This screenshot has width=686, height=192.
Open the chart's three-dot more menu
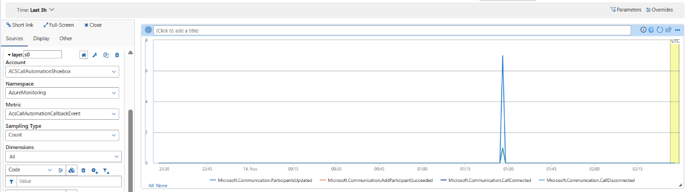pos(677,30)
